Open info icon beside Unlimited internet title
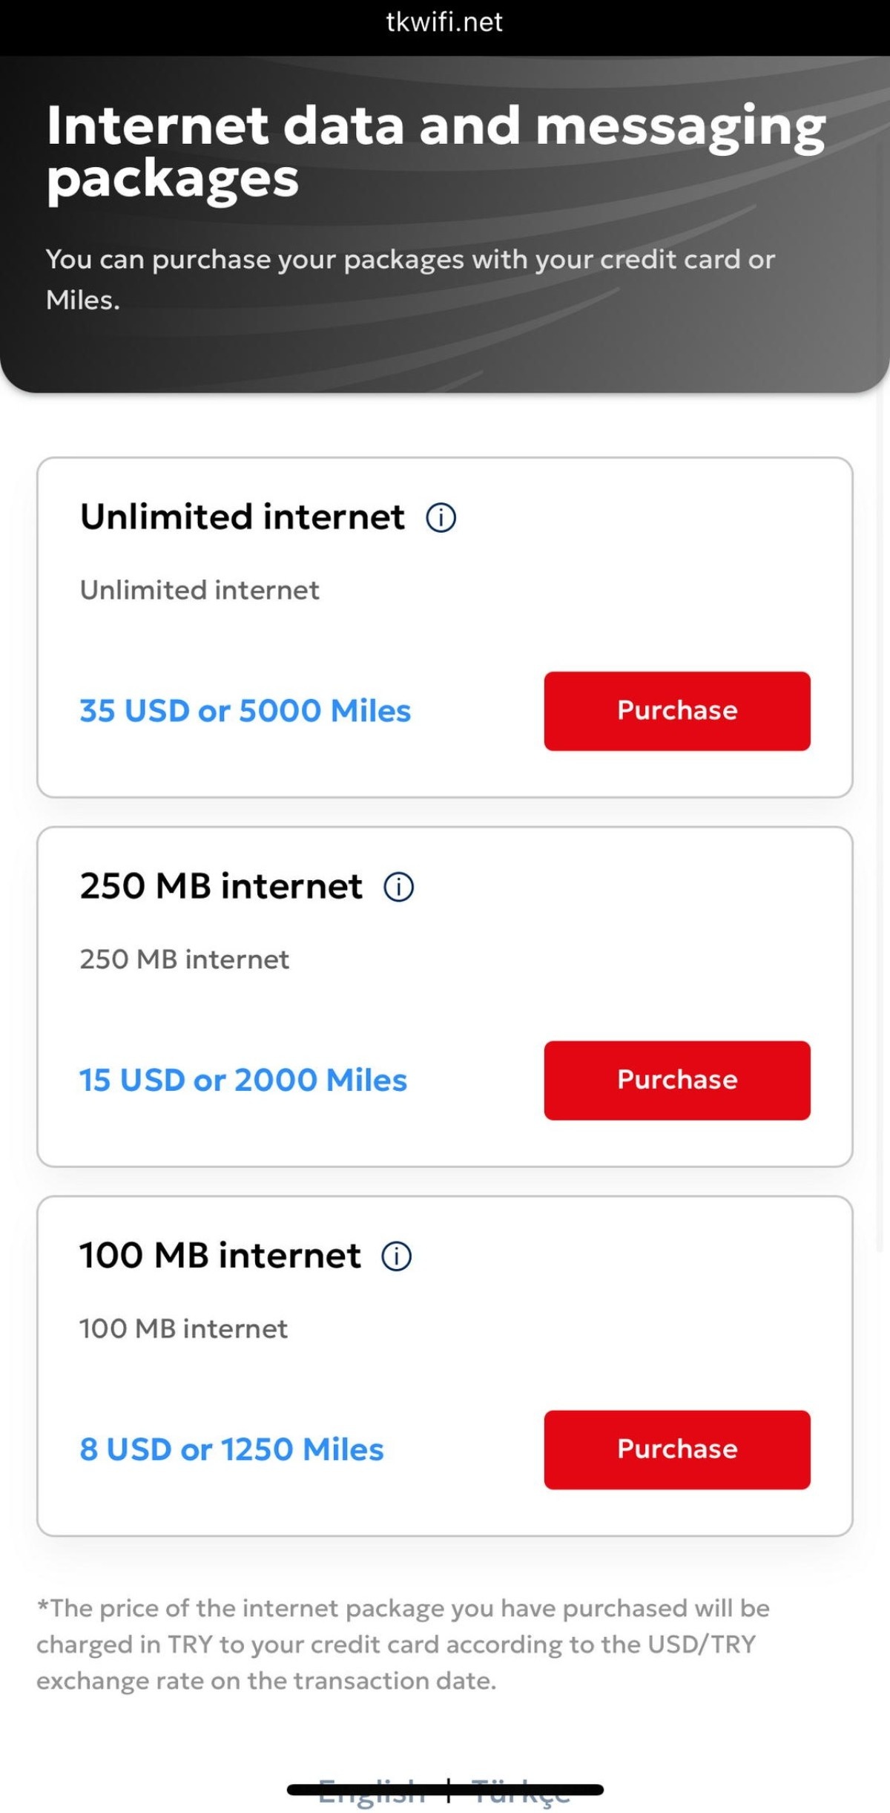The width and height of the screenshot is (890, 1813). (441, 517)
